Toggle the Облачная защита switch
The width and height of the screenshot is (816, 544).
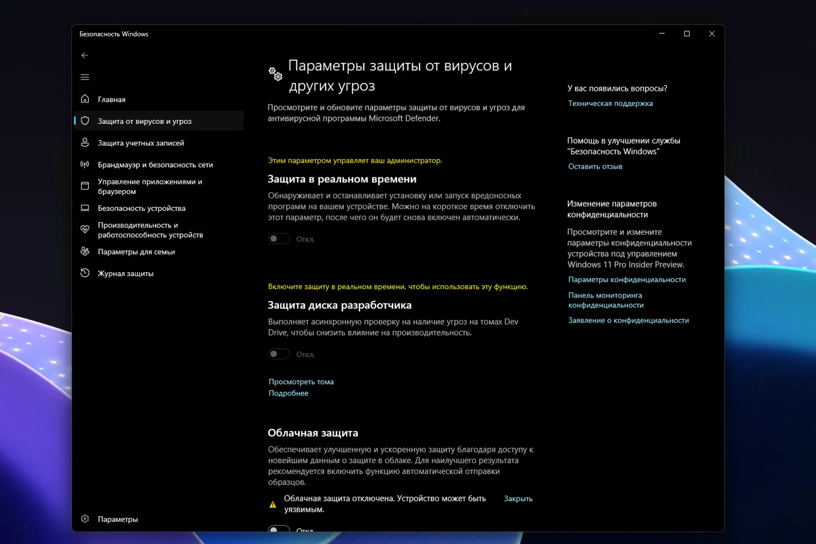tap(279, 529)
